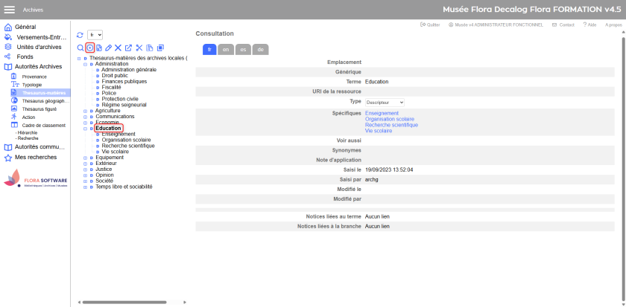626x307 pixels.
Task: Select Police in the thesaurus tree
Action: coord(109,93)
